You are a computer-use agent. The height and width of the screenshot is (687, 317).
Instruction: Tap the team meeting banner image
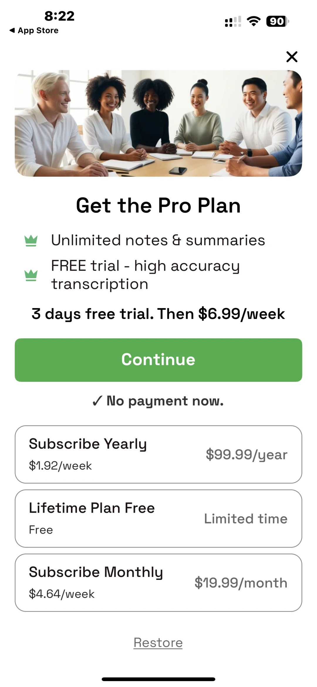coord(158,123)
